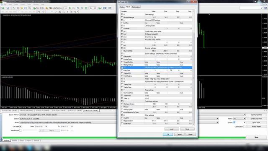Toggle chart auto scroll icon

(91, 8)
